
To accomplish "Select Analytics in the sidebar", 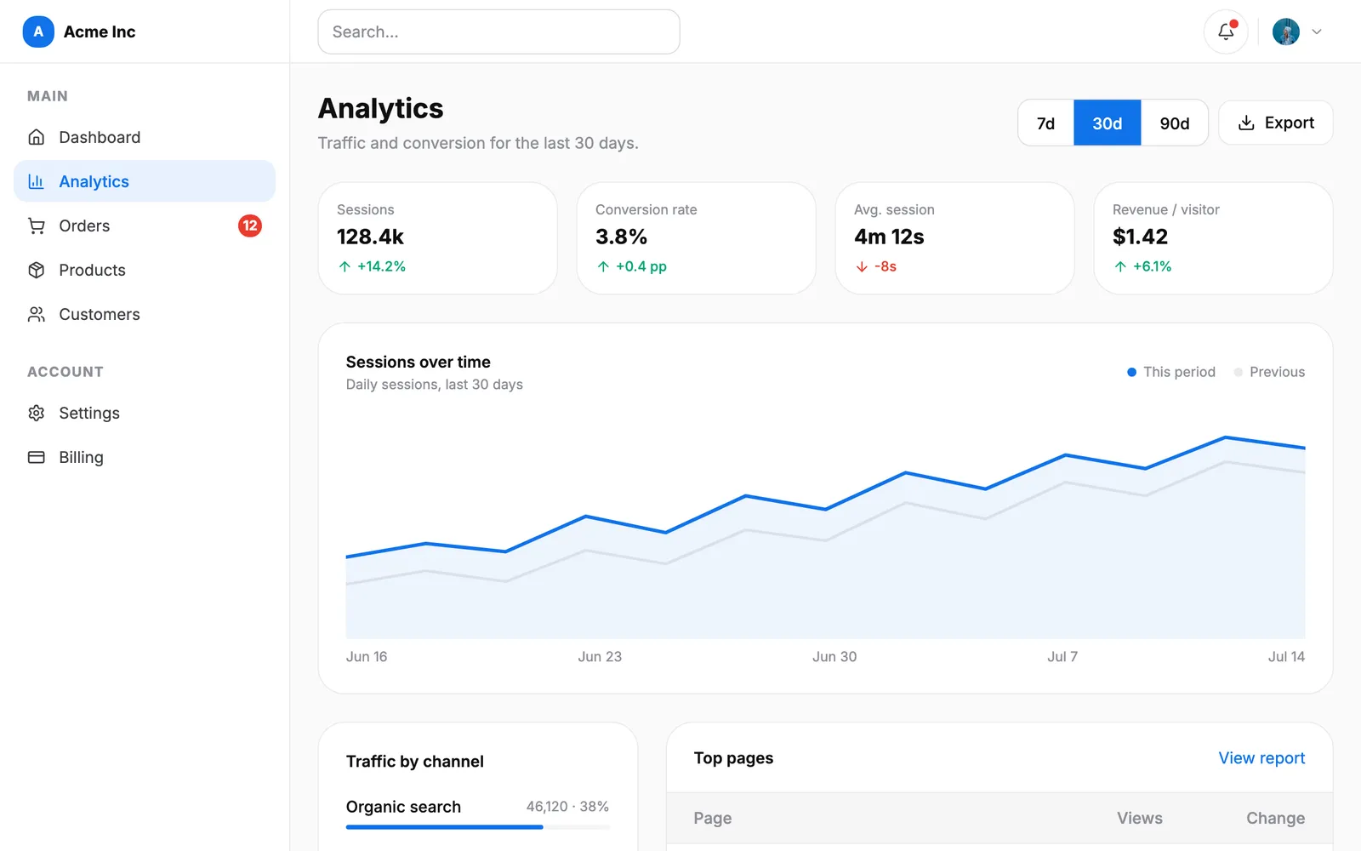I will coord(145,181).
